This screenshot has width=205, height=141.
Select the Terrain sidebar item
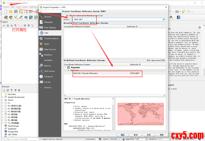47,82
